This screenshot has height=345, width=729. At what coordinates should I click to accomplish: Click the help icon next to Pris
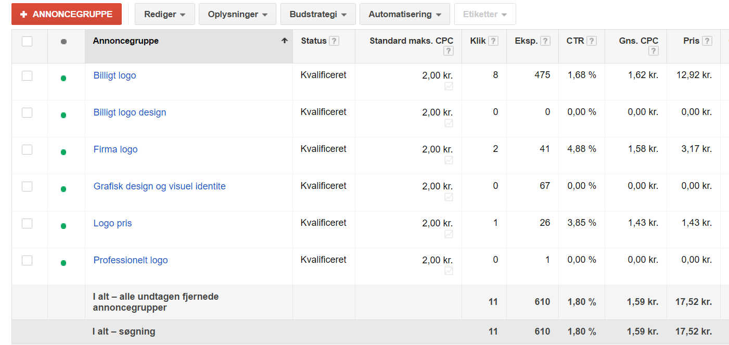(707, 41)
